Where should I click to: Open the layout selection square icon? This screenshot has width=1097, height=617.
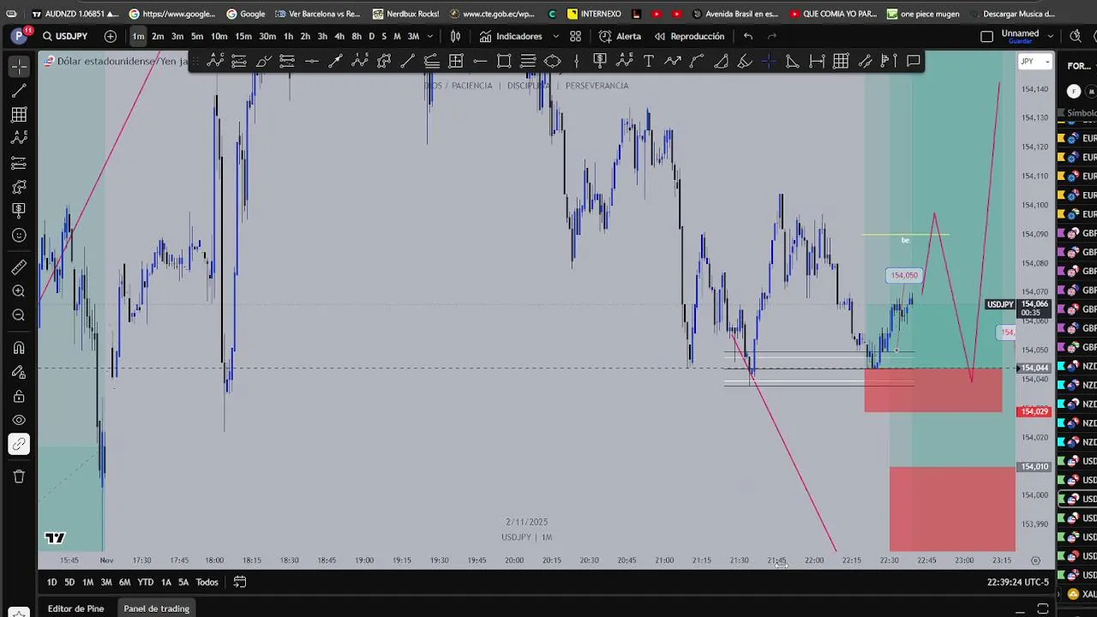click(x=986, y=36)
